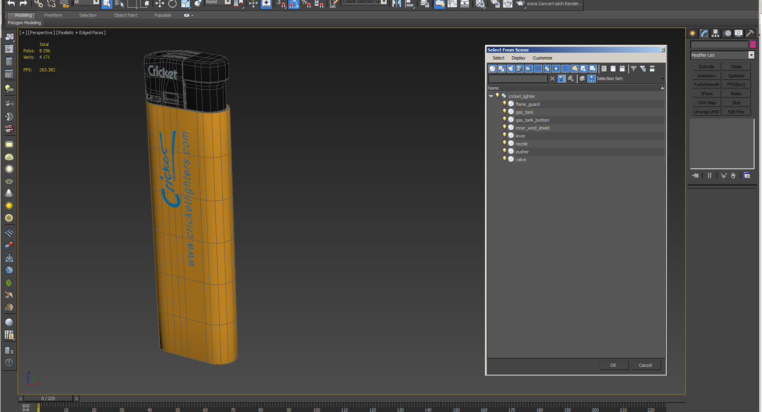Click Cancel in Select From Scene

tap(645, 365)
